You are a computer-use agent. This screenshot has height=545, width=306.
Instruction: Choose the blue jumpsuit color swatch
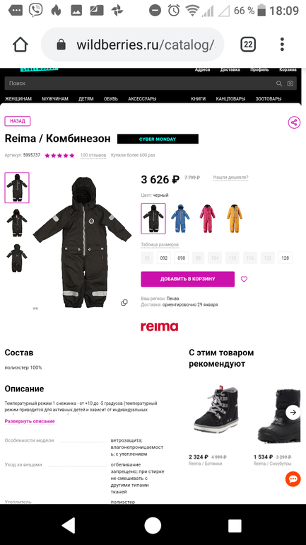coord(180,219)
